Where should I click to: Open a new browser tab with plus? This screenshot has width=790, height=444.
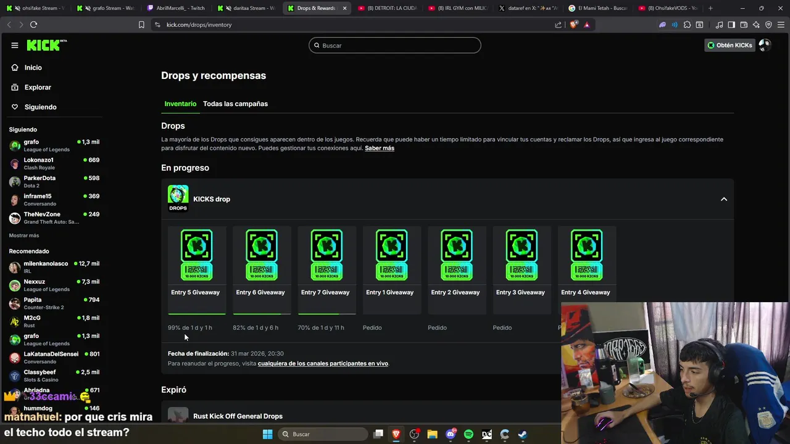710,8
